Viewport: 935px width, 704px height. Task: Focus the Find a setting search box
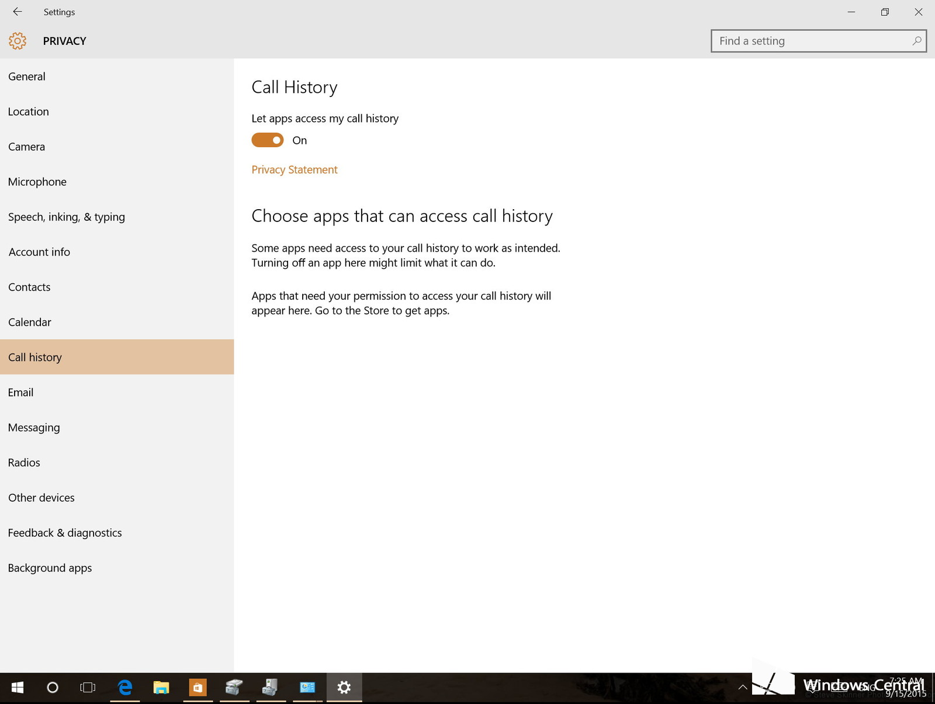[x=818, y=41]
